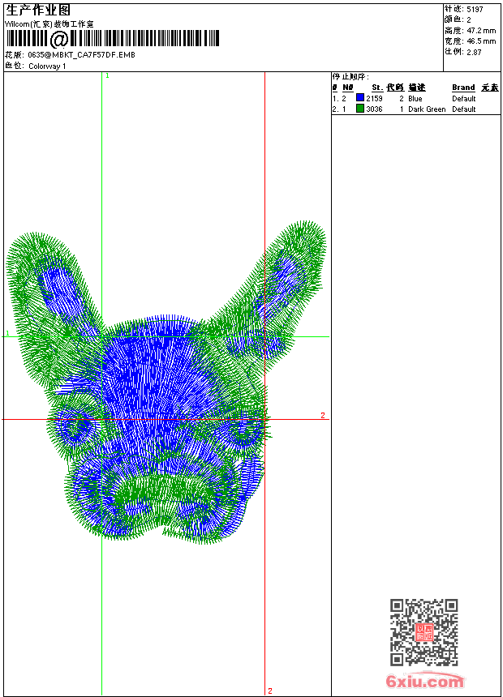Click the '描述' column header
Screen dimensions: 503x697
tap(417, 88)
